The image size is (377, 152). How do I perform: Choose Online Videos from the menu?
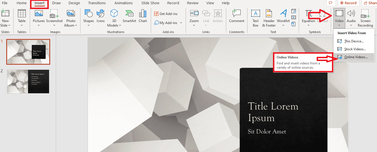tap(355, 57)
